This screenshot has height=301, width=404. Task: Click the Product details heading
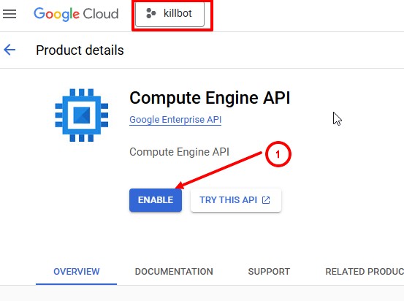[x=80, y=50]
